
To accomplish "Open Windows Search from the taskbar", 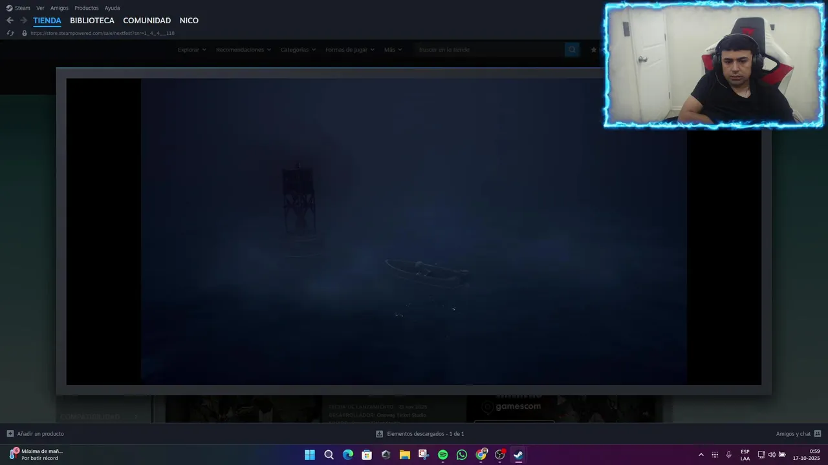I will (329, 455).
